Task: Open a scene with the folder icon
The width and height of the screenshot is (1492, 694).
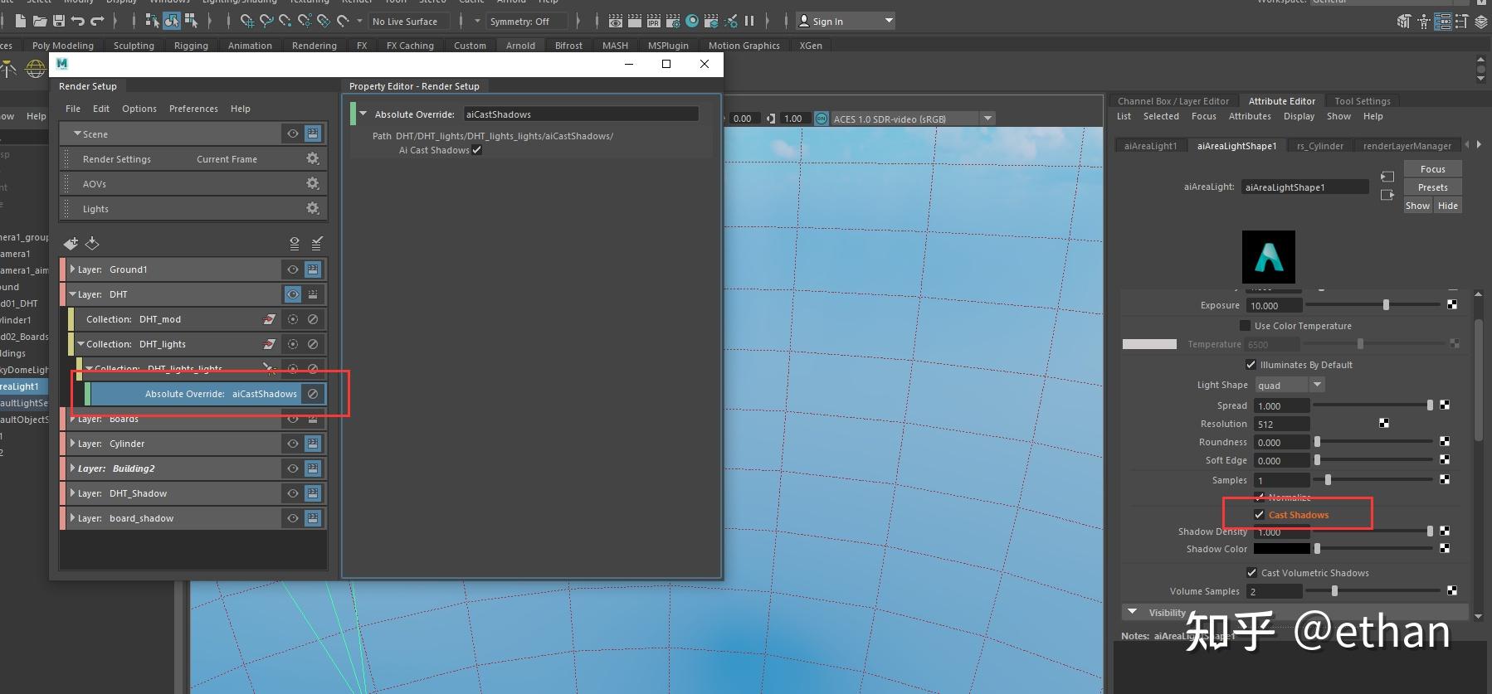Action: coord(39,21)
